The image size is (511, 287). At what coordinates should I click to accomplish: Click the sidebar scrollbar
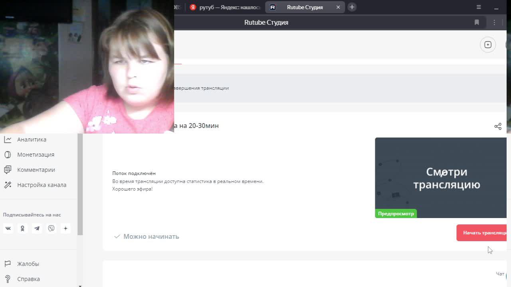pyautogui.click(x=80, y=184)
